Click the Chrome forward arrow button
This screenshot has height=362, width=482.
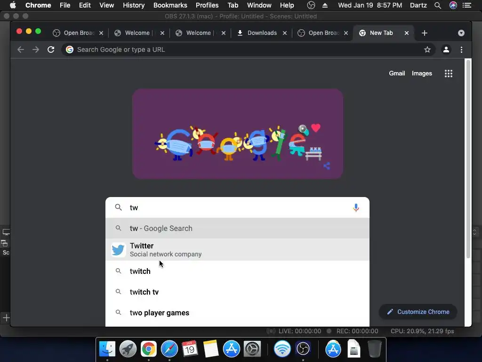pos(36,49)
